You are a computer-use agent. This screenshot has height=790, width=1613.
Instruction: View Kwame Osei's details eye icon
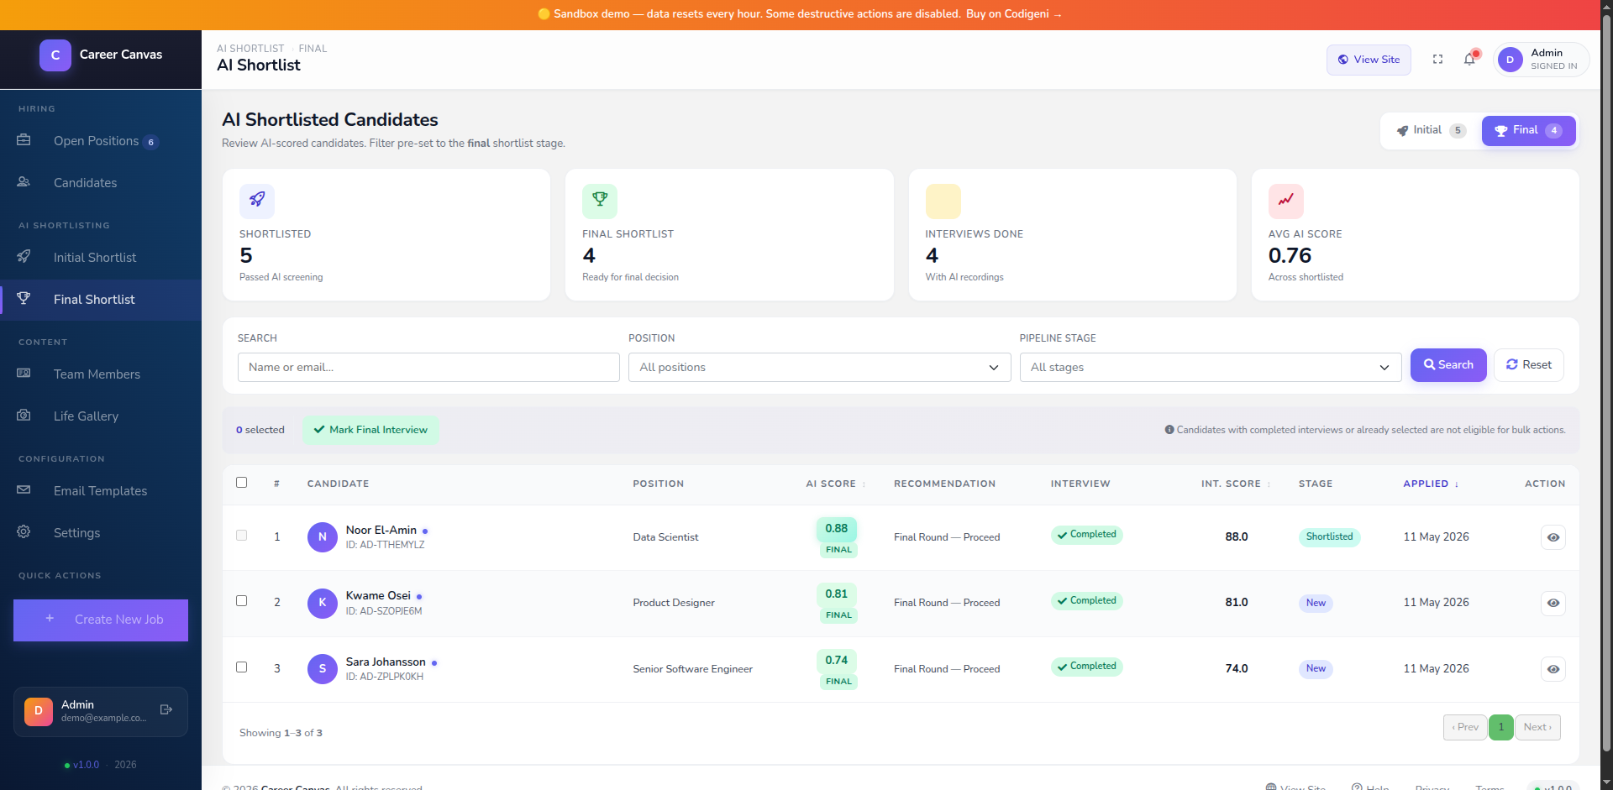click(x=1553, y=603)
